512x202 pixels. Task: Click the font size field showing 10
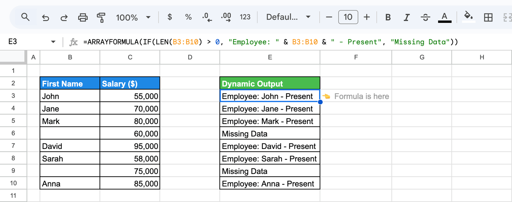[348, 17]
